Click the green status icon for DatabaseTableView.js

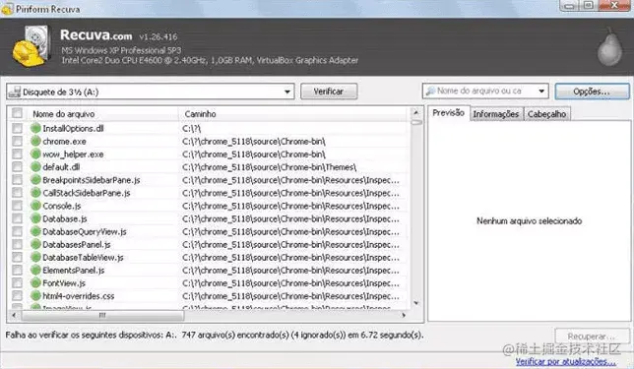(35, 258)
